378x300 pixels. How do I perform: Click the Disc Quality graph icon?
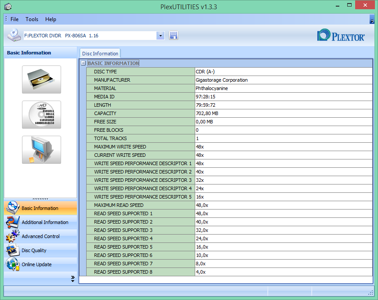pyautogui.click(x=13, y=250)
